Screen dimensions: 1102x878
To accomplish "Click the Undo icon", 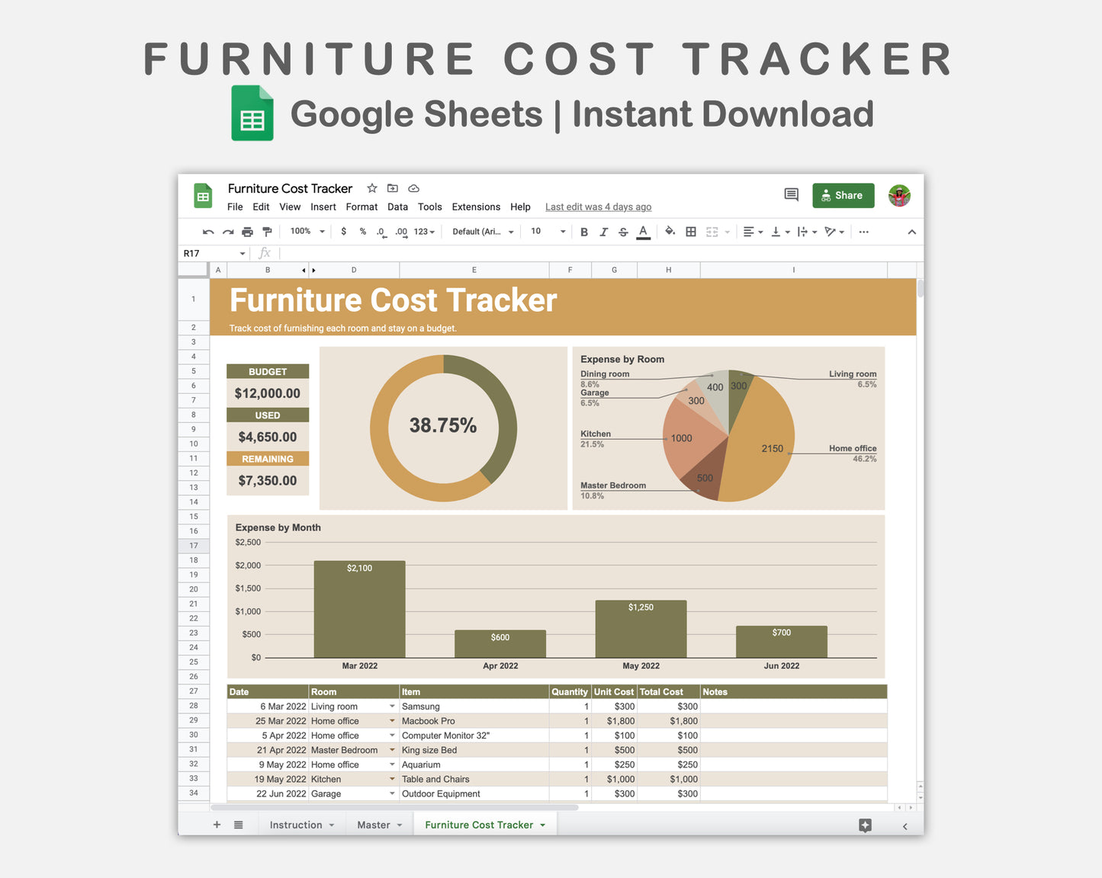I will point(207,231).
